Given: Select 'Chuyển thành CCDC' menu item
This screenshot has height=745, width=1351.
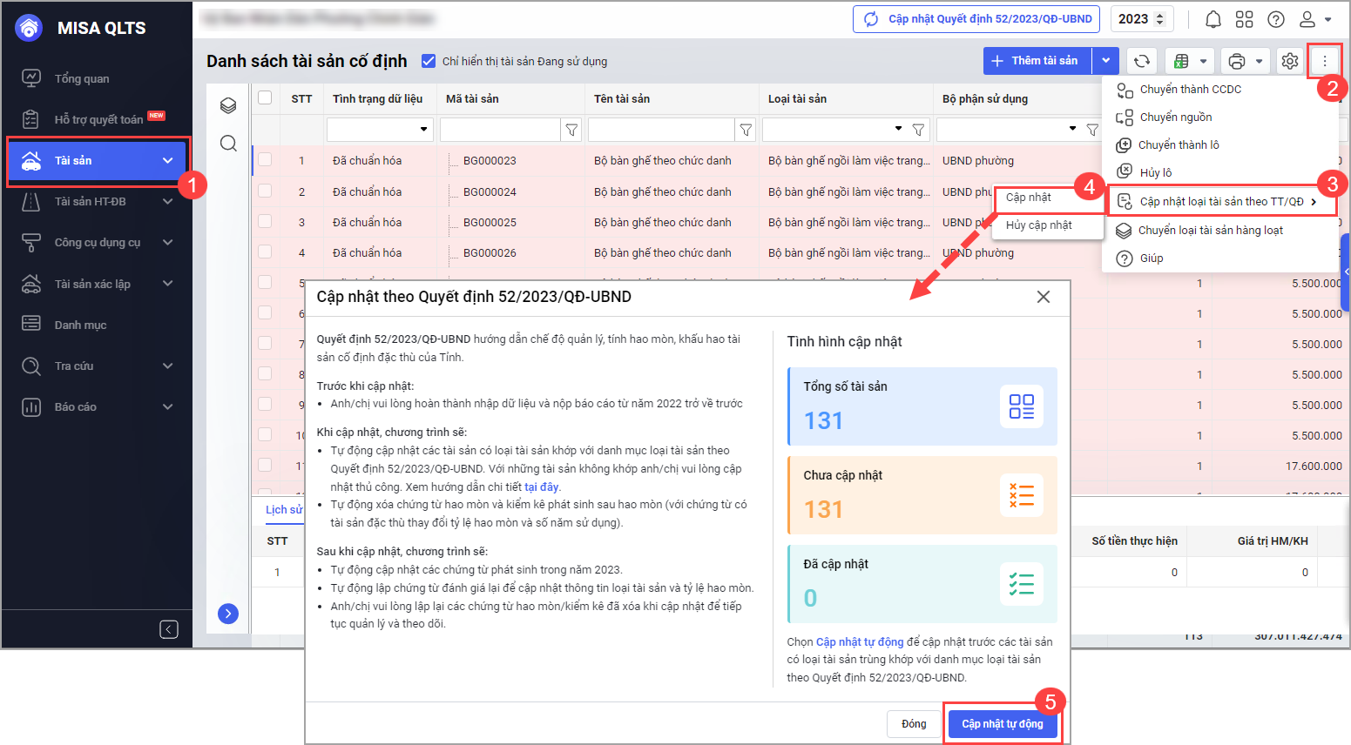Looking at the screenshot, I should 1190,89.
